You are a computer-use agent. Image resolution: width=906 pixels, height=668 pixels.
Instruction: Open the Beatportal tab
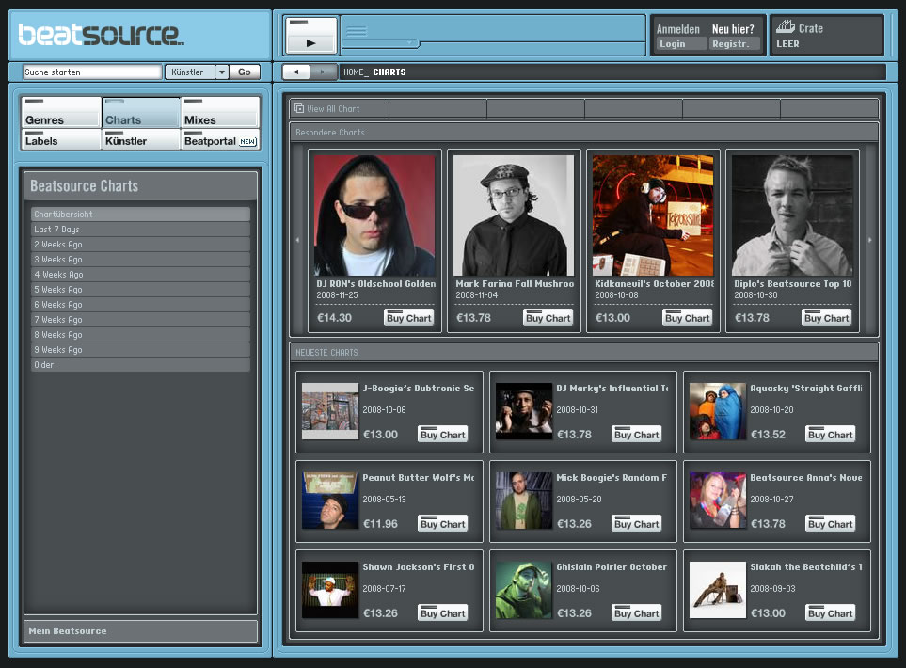(220, 138)
